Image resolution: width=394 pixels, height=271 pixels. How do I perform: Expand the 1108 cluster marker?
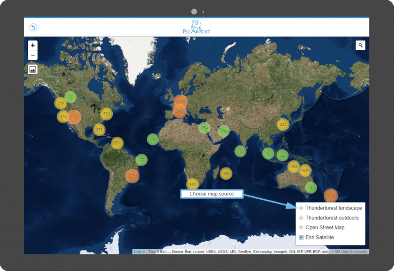74,117
